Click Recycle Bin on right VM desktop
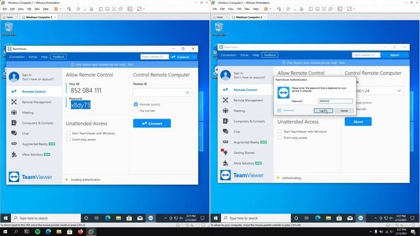 point(219,29)
